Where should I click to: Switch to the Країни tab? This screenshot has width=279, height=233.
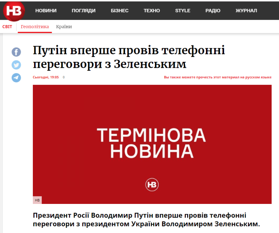(x=64, y=27)
